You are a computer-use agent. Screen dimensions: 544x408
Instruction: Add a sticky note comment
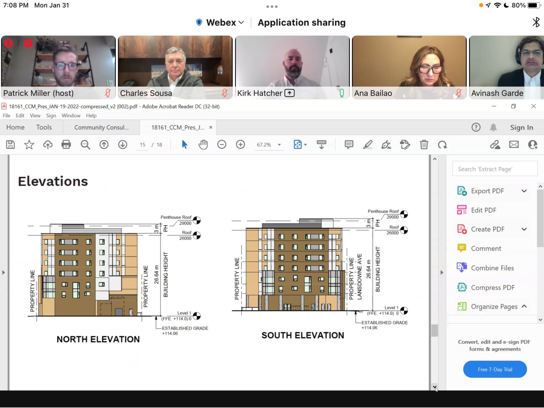[x=349, y=145]
